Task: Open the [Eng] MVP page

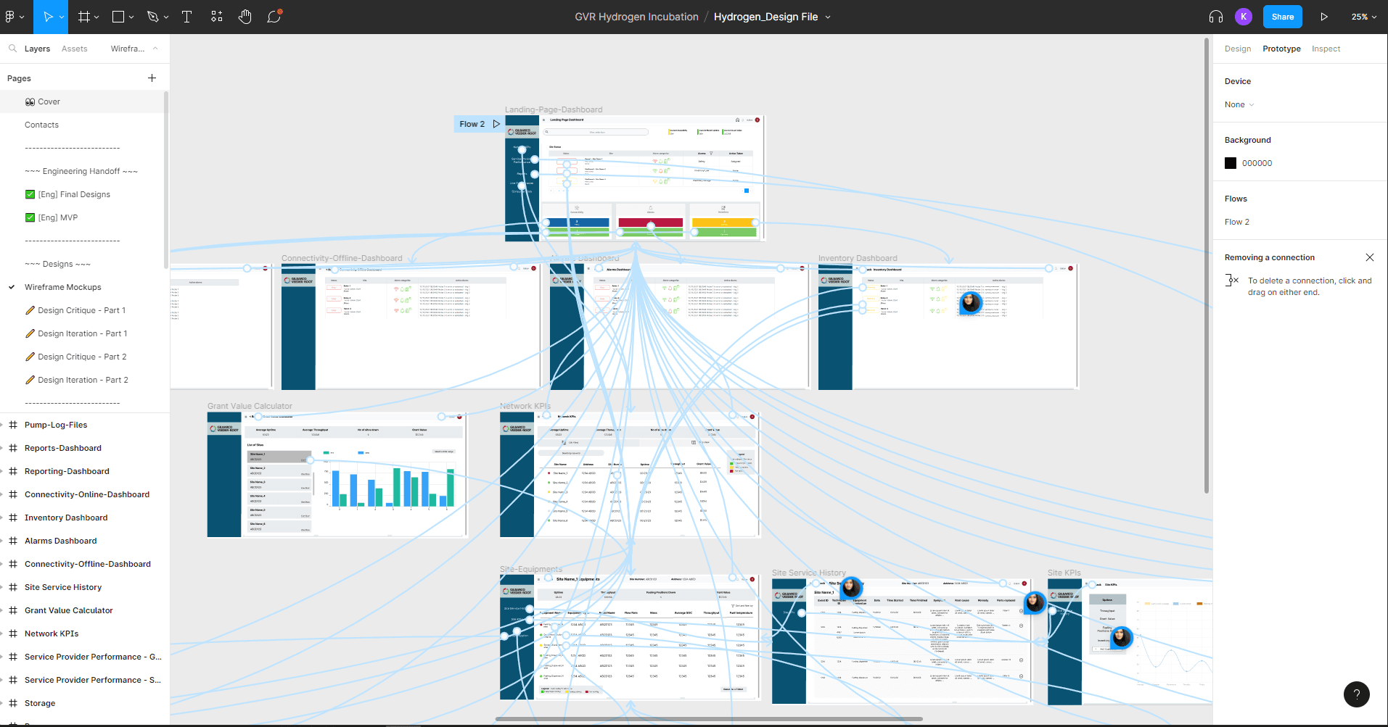Action: click(58, 217)
